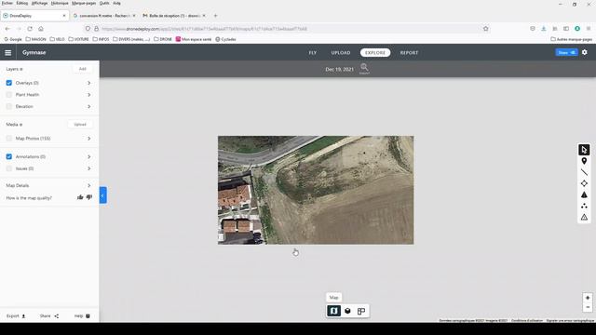
Task: Enable the Plant Health layer checkbox
Action: (9, 95)
